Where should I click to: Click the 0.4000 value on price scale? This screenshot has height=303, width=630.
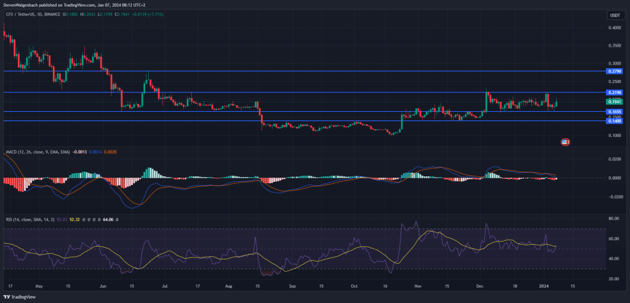(x=613, y=28)
